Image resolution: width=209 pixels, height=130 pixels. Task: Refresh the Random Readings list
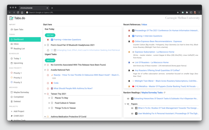[x=165, y=92]
